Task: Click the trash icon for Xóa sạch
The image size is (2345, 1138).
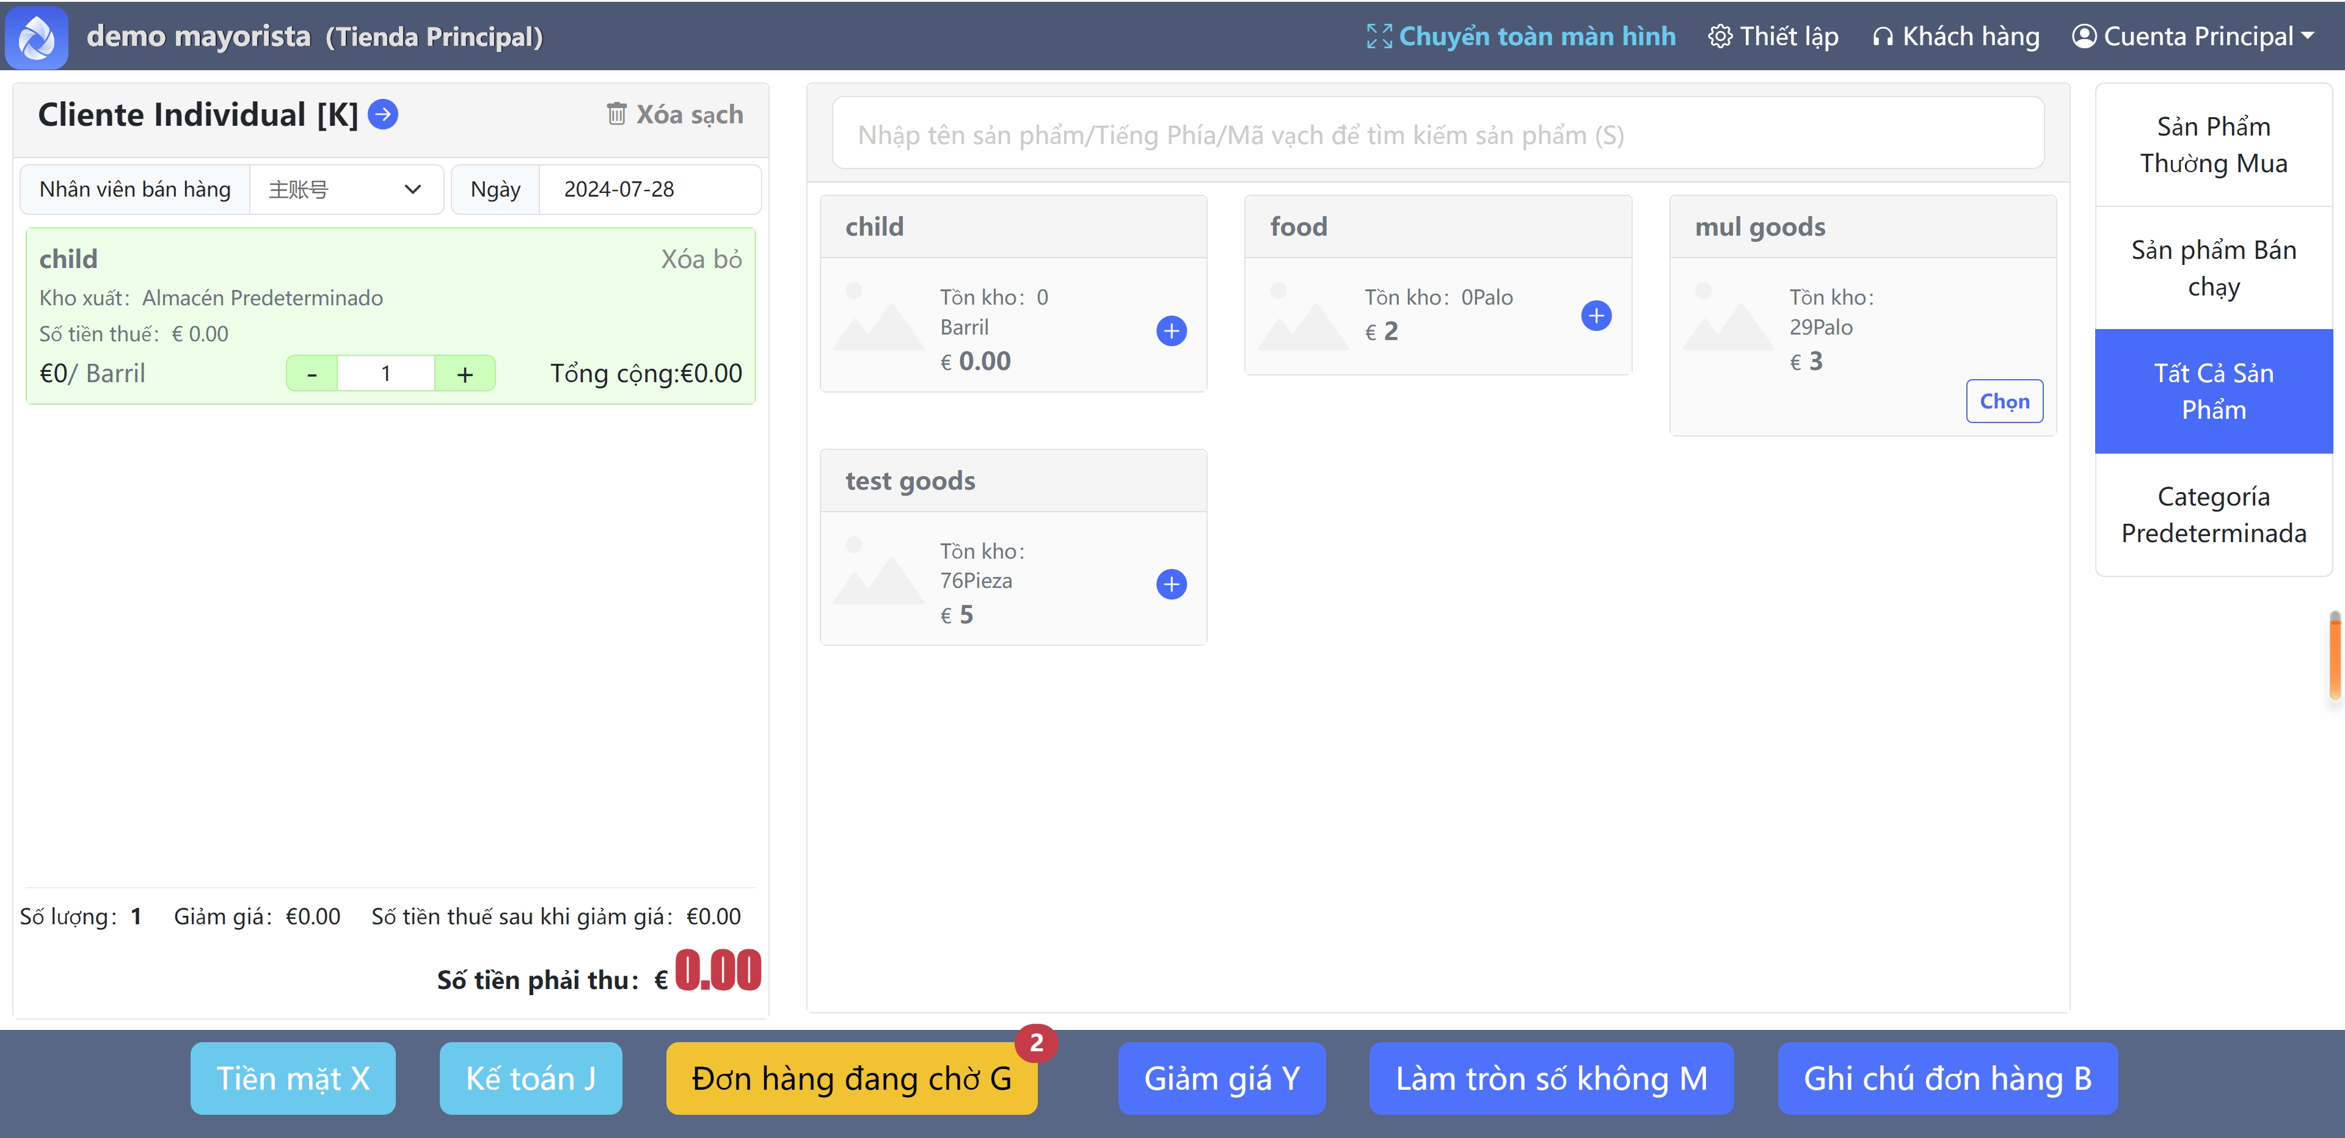Action: point(616,115)
